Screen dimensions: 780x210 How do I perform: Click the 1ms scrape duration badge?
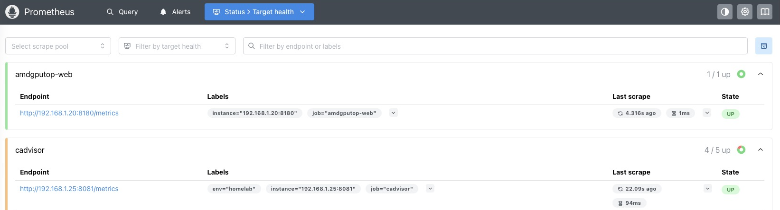(x=680, y=113)
